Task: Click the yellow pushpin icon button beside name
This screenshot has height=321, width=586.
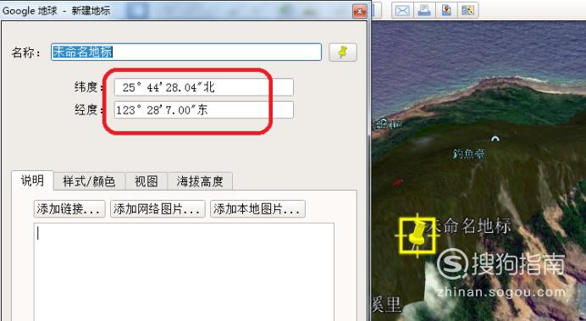Action: [x=343, y=53]
